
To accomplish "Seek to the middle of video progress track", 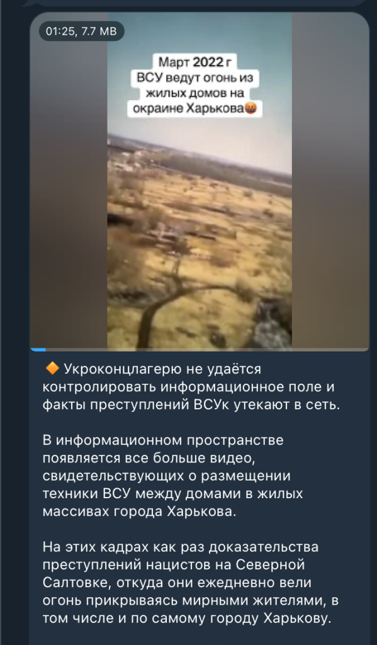I will point(200,350).
